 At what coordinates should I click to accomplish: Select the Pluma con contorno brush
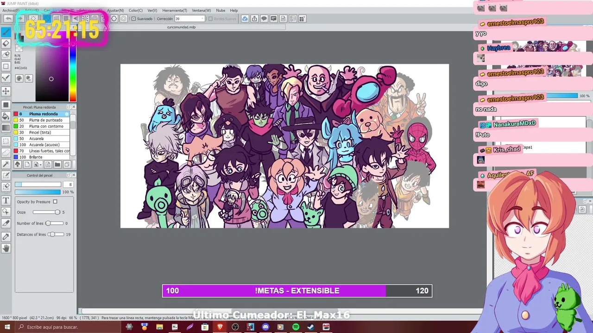coord(42,126)
